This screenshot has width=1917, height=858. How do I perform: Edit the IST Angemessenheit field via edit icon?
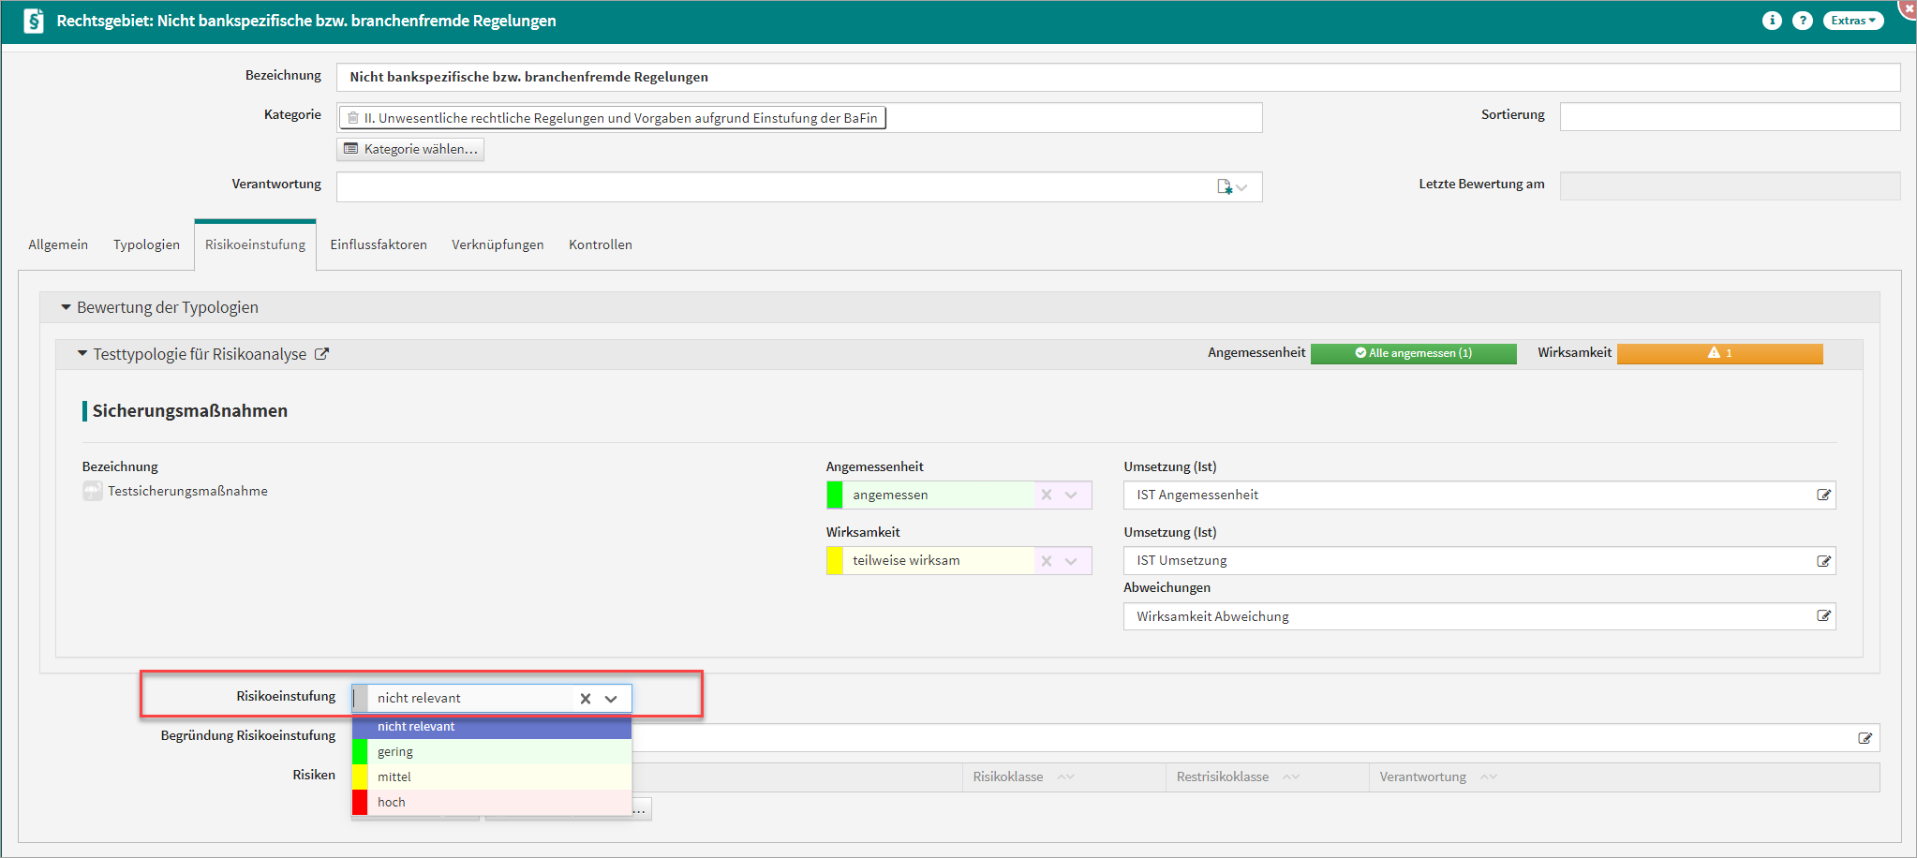point(1823,496)
